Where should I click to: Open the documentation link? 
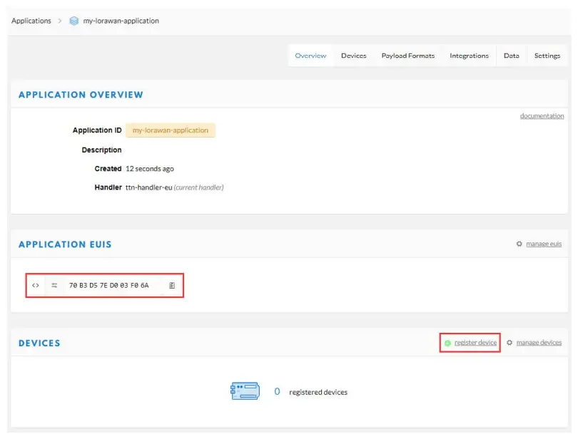point(542,116)
